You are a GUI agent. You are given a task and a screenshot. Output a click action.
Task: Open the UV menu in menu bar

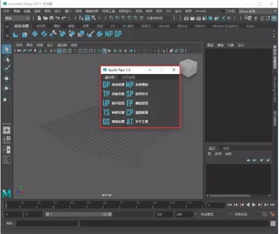coord(169,11)
